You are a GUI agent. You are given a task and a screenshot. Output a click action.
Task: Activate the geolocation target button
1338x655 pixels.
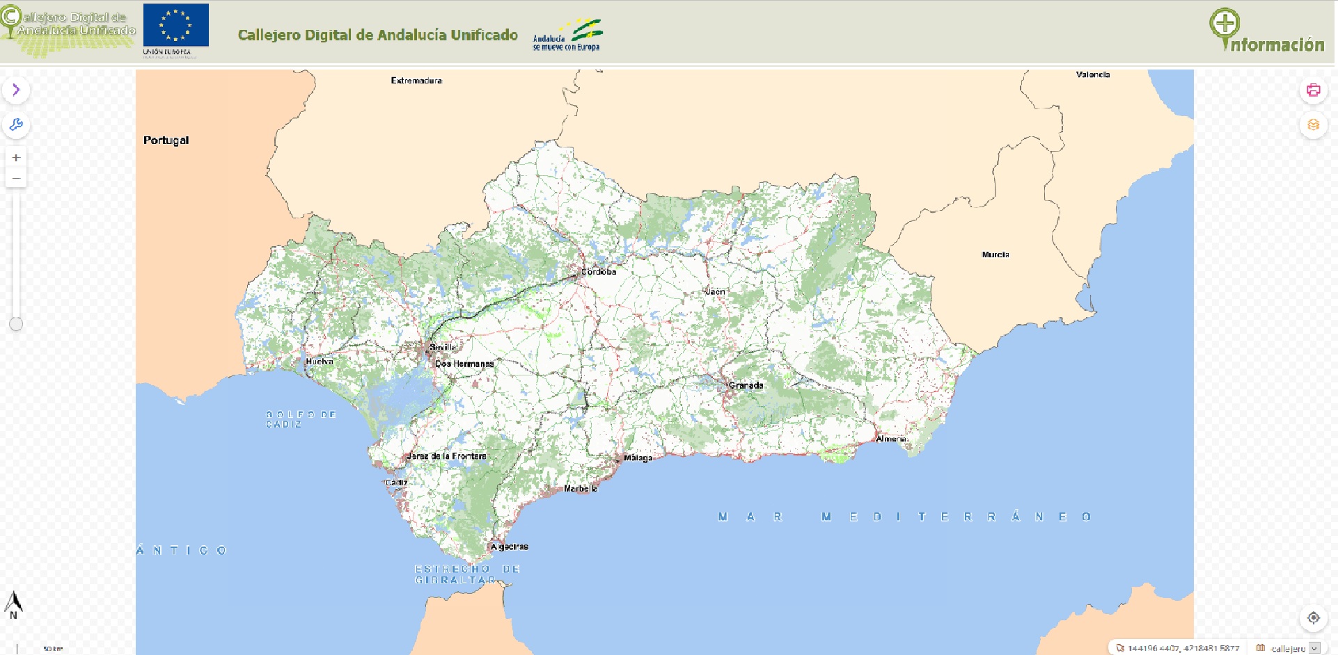pos(1313,617)
